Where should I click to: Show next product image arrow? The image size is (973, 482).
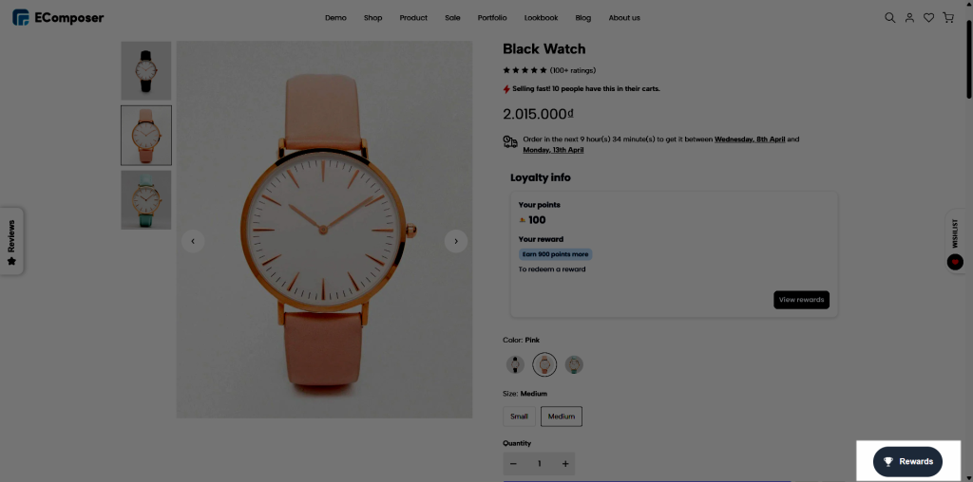click(456, 241)
